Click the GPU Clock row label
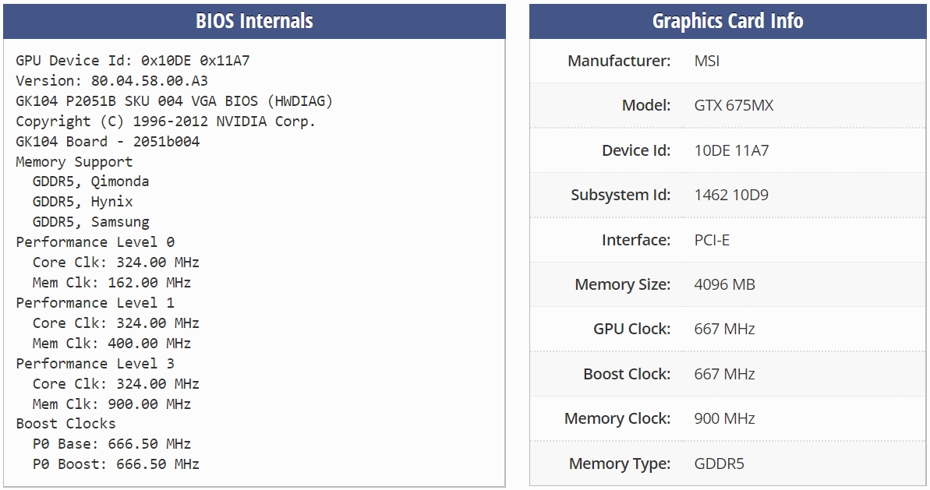930x490 pixels. tap(631, 329)
